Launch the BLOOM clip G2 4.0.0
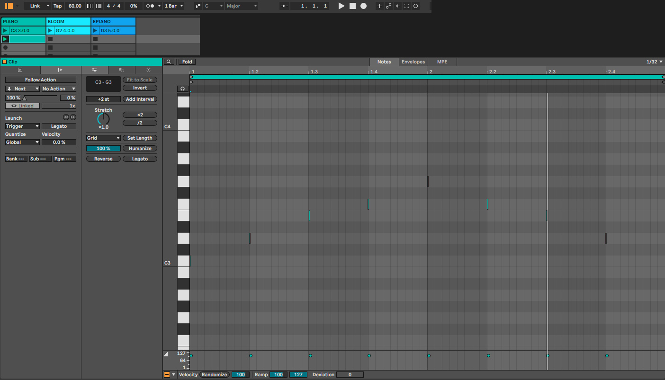Viewport: 665px width, 380px height. click(x=50, y=30)
